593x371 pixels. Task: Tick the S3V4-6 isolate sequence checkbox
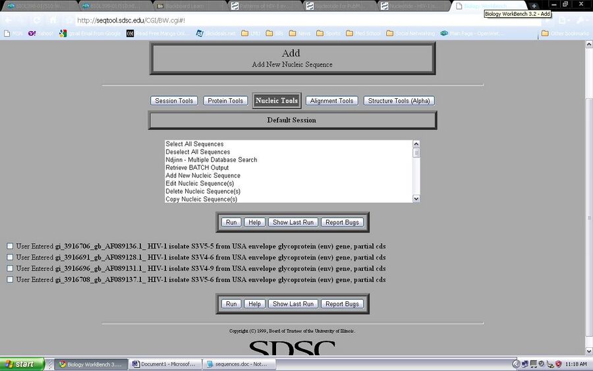click(10, 258)
